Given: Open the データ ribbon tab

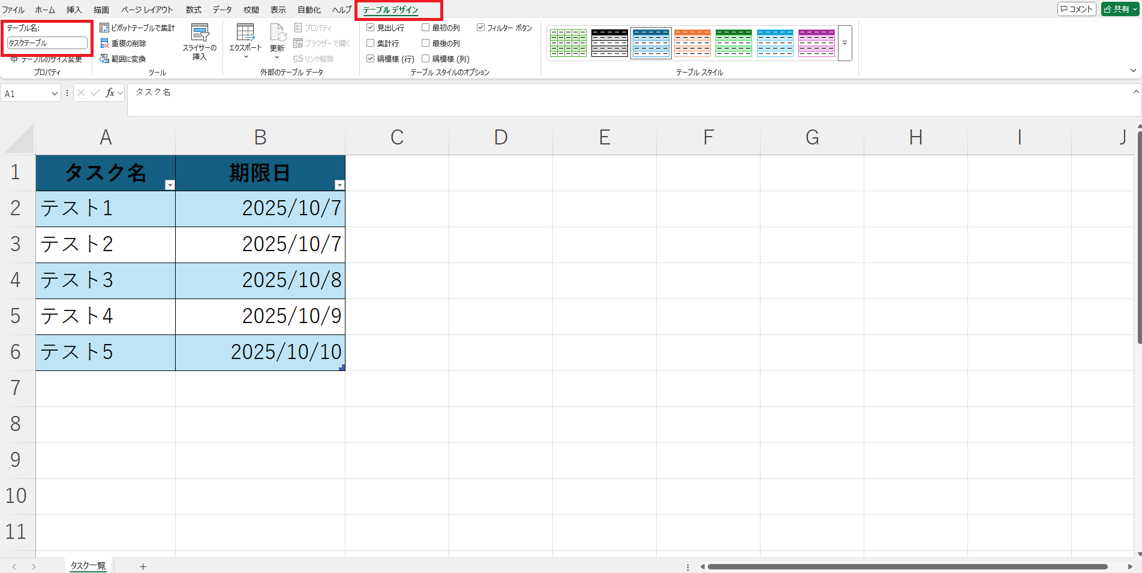Looking at the screenshot, I should (222, 10).
